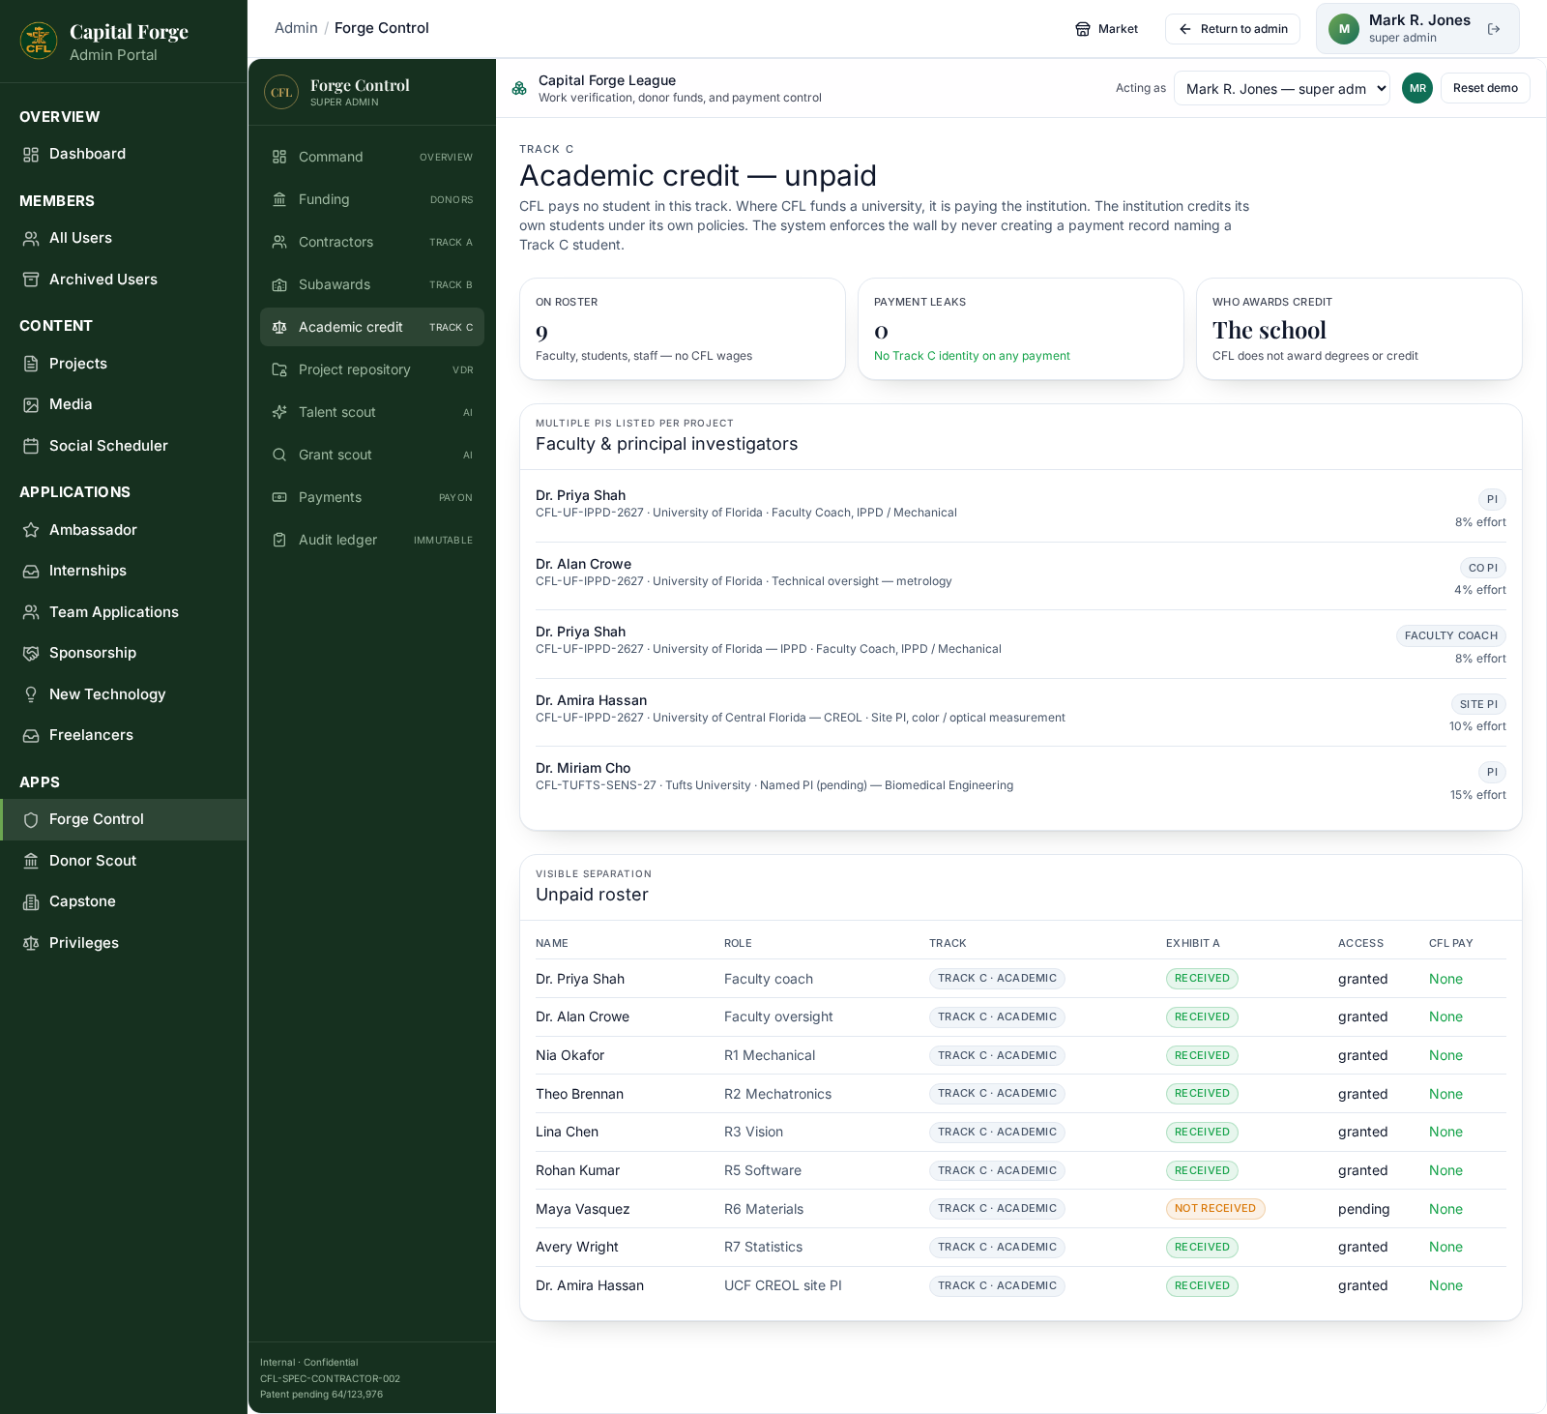
Task: Click the Reset demo button
Action: (x=1485, y=88)
